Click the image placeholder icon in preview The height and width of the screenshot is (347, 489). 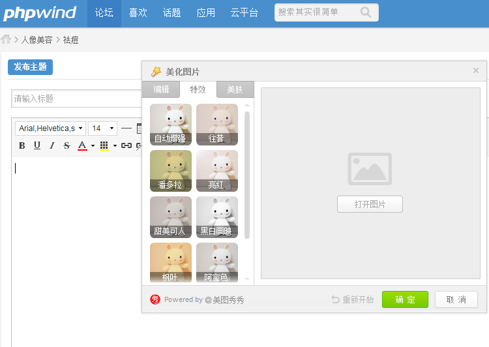point(370,169)
